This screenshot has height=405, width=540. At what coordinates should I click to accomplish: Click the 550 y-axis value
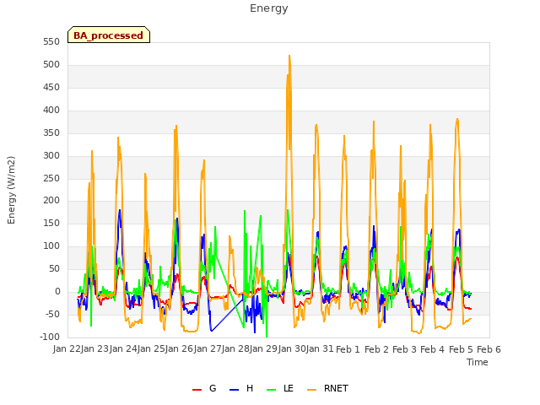(x=51, y=41)
